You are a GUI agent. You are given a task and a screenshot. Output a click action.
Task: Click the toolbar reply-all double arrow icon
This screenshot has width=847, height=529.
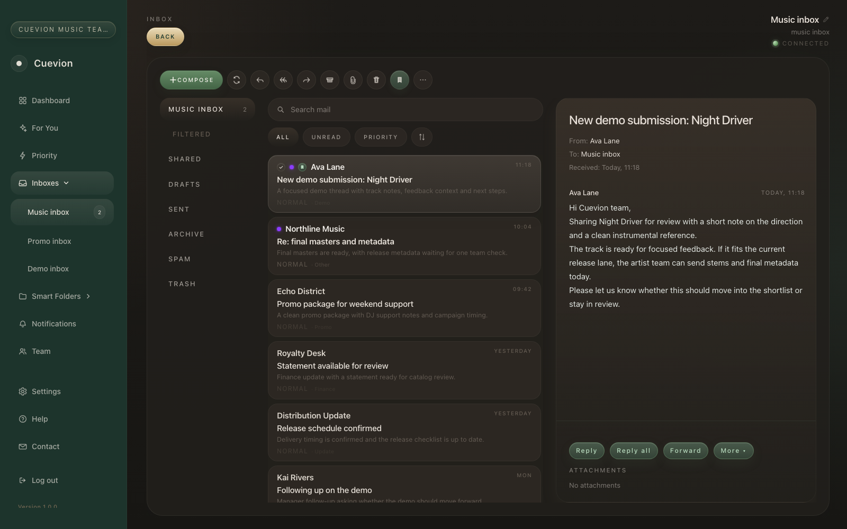(283, 80)
